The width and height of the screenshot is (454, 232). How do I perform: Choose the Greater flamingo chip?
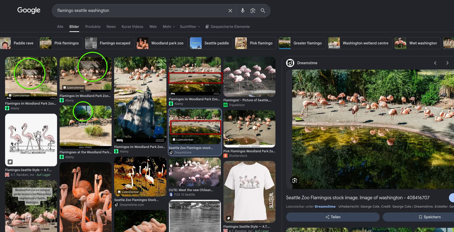(302, 43)
